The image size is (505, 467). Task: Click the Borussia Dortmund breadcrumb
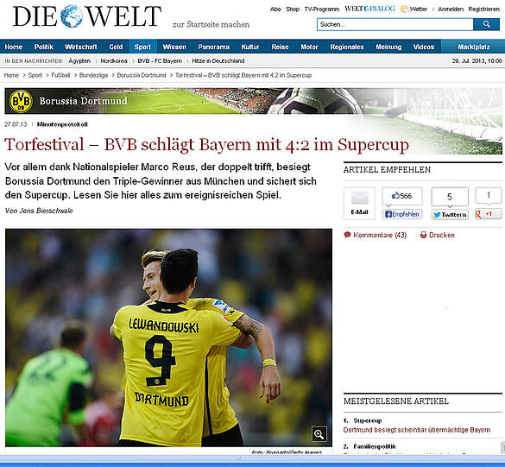point(142,75)
